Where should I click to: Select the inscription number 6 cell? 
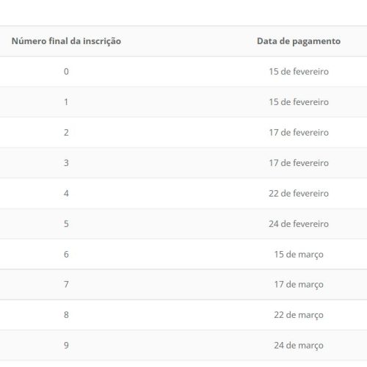[x=66, y=254]
